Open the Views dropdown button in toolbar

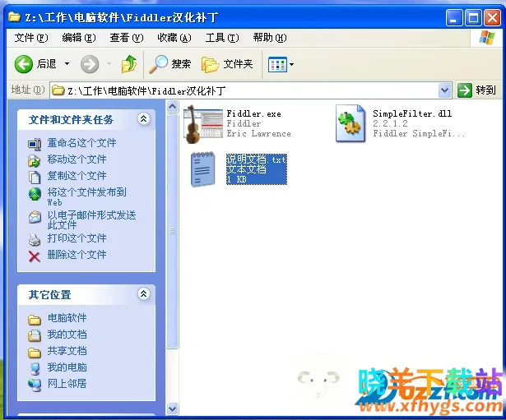(x=281, y=64)
